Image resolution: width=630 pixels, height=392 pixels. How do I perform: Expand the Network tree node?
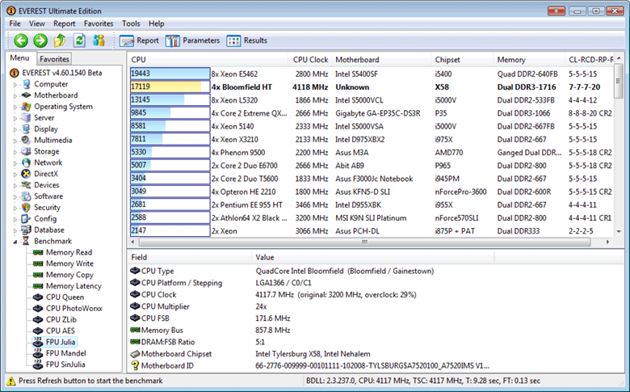pos(15,163)
